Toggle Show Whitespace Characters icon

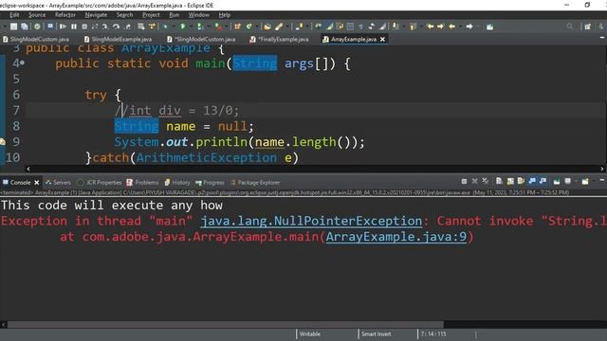click(x=360, y=27)
